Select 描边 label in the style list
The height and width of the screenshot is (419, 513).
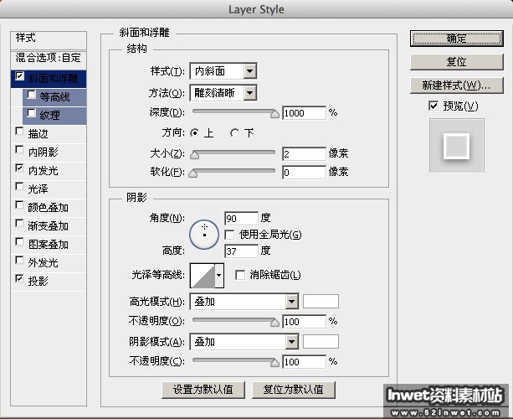point(38,133)
